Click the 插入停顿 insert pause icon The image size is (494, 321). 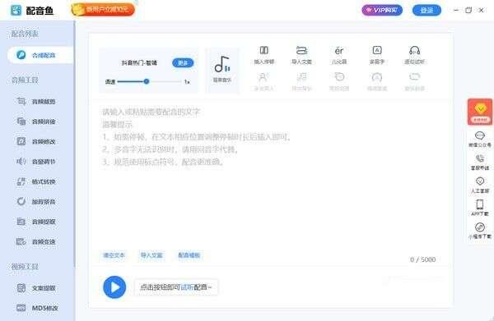coord(264,55)
